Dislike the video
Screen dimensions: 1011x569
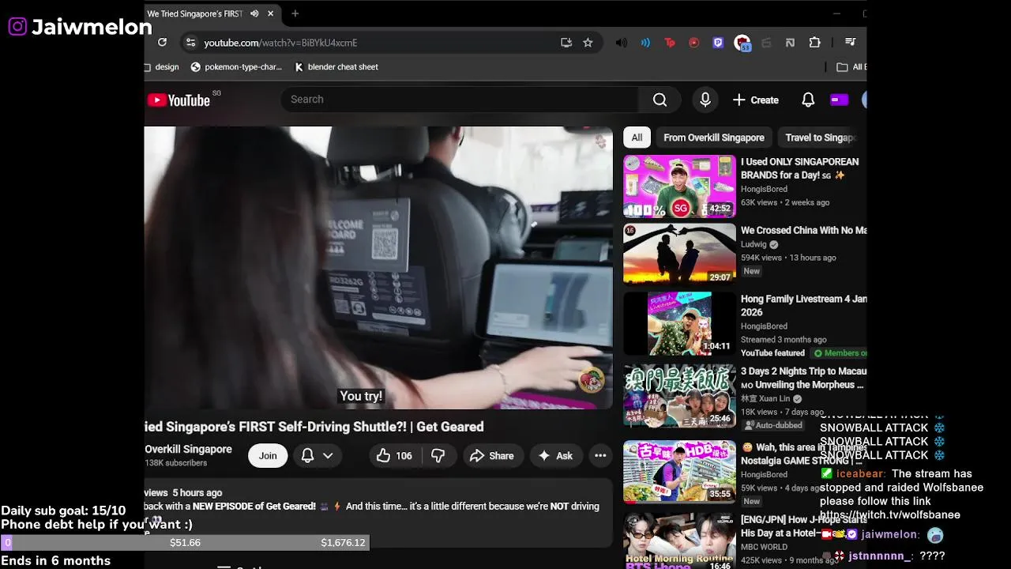coord(438,456)
